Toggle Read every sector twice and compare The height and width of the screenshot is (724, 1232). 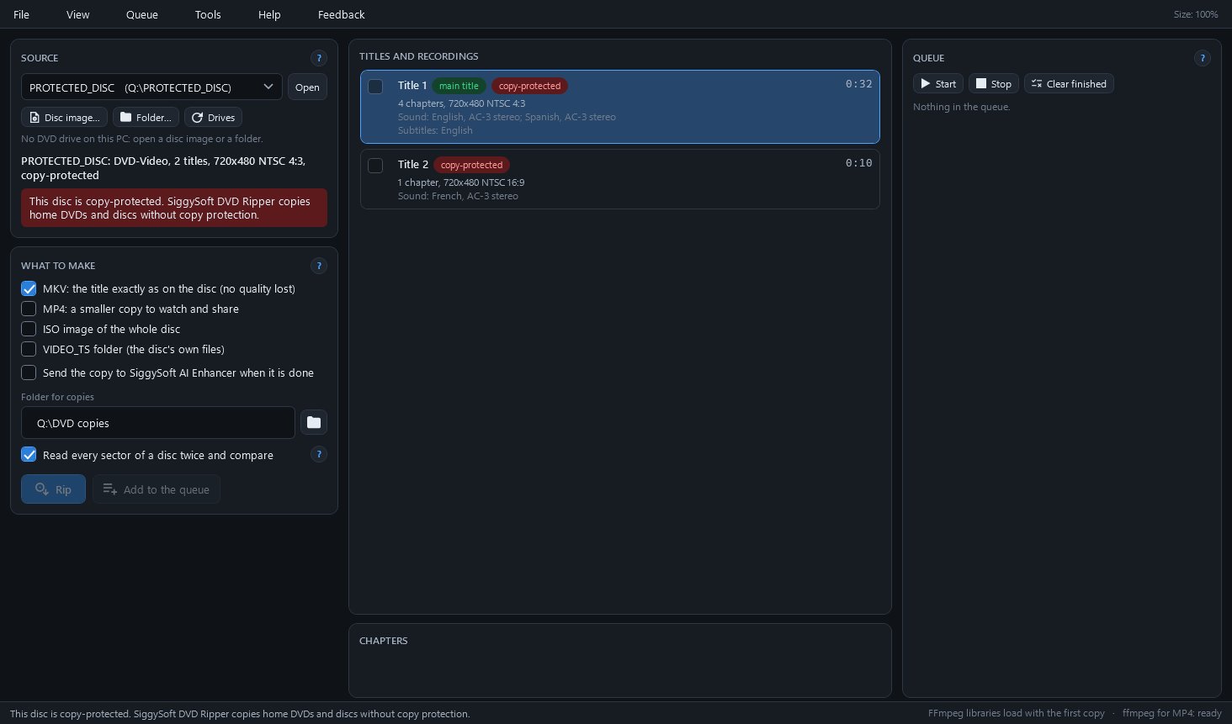pyautogui.click(x=29, y=455)
